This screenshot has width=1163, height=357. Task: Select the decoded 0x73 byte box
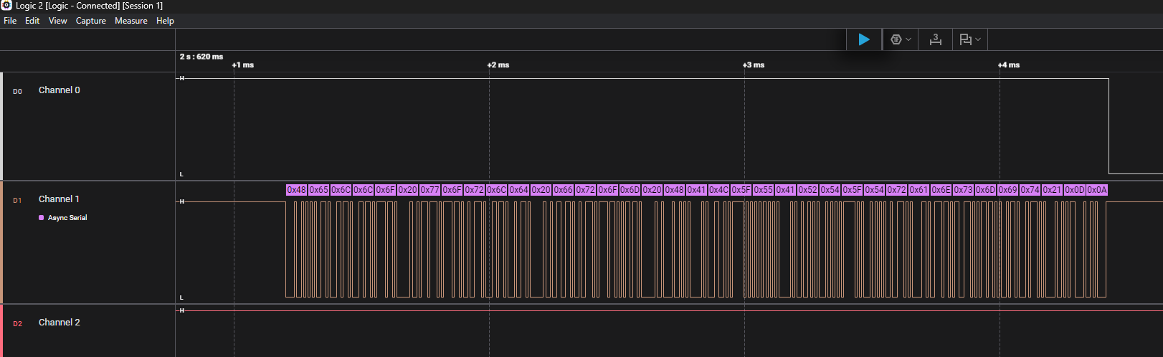point(964,190)
